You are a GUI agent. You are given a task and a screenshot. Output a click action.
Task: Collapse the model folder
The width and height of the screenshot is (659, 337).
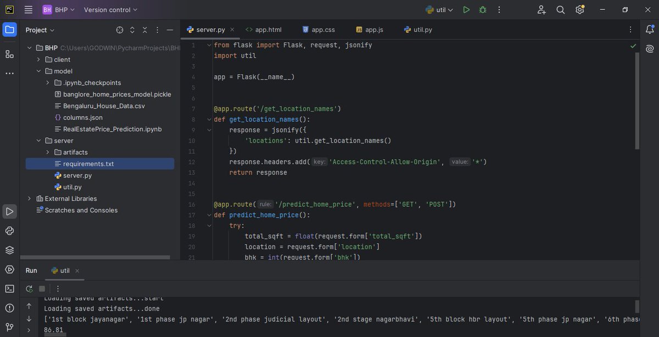click(x=38, y=71)
